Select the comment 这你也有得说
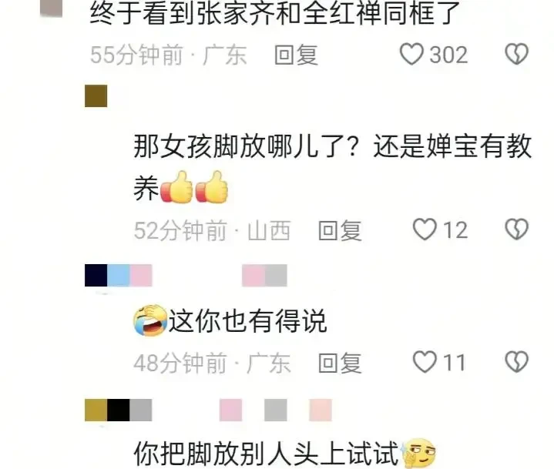This screenshot has height=469, width=554. pos(230,320)
